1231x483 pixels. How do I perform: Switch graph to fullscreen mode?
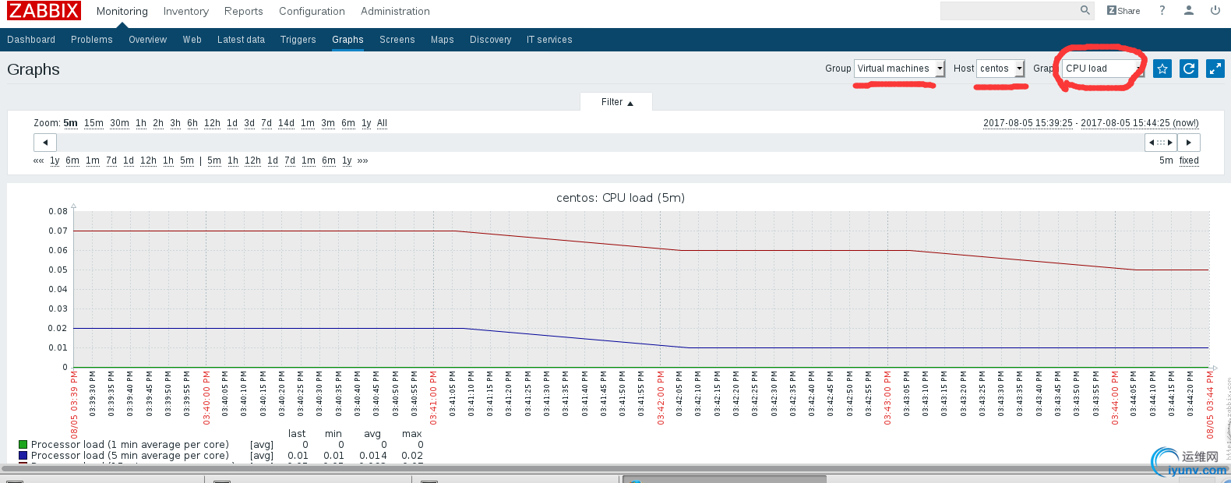(1215, 69)
